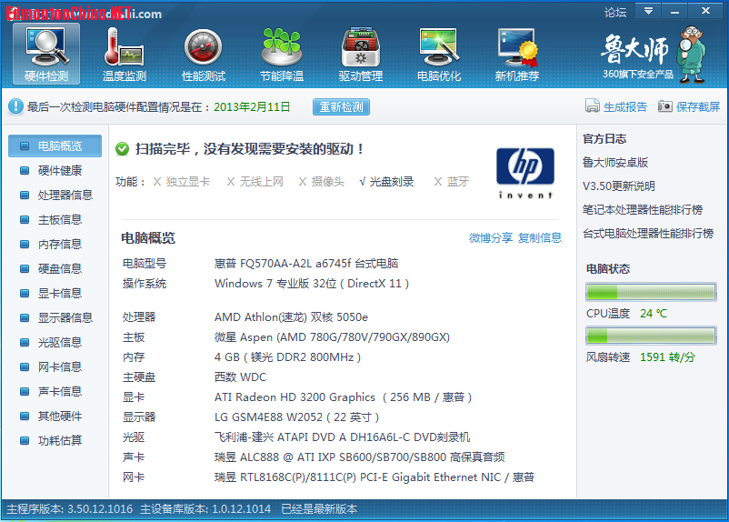The image size is (729, 522).
Task: Click the CPU温度 green progress bar
Action: pyautogui.click(x=651, y=292)
